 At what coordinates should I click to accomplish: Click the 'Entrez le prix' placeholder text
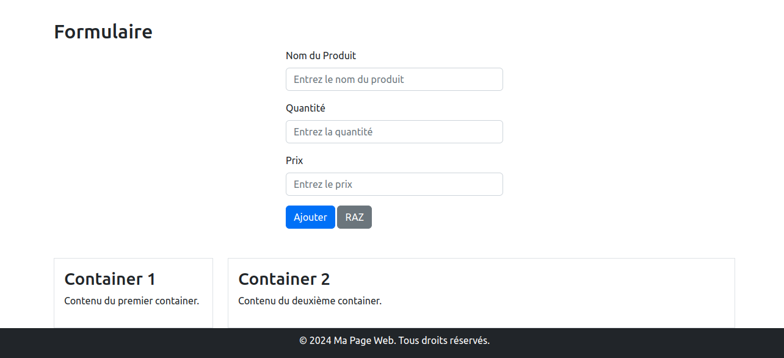point(323,184)
